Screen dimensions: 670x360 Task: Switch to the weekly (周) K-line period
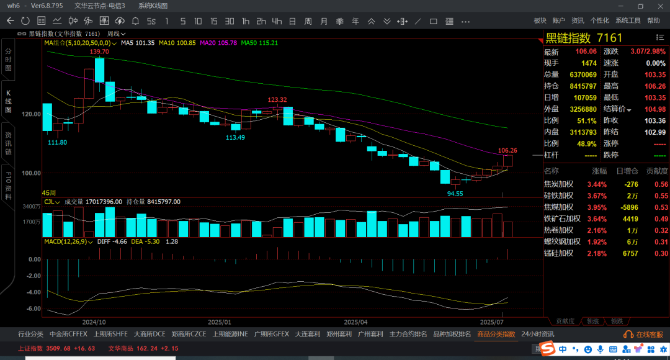[x=308, y=21]
